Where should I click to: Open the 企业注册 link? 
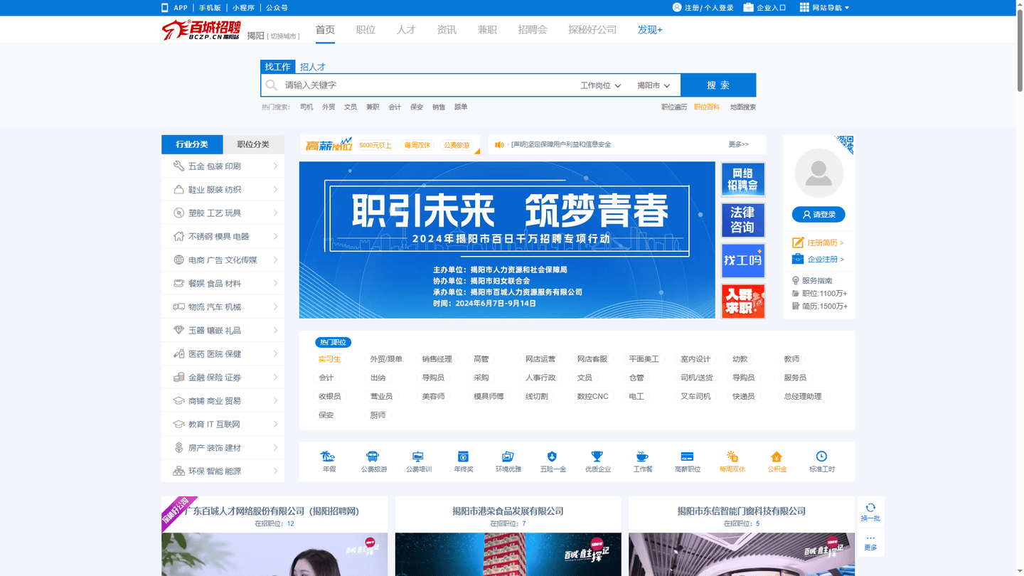coord(826,260)
